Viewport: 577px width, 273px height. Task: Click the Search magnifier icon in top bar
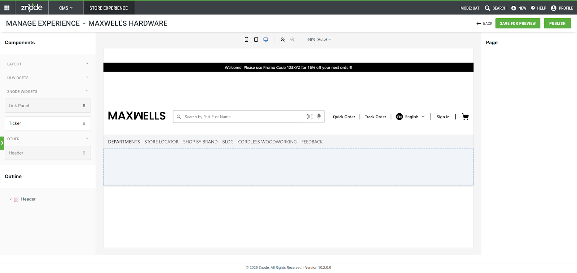pyautogui.click(x=488, y=8)
